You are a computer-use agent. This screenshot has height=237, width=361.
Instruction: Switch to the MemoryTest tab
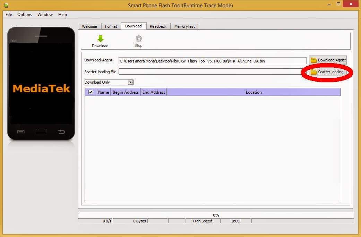coord(184,26)
